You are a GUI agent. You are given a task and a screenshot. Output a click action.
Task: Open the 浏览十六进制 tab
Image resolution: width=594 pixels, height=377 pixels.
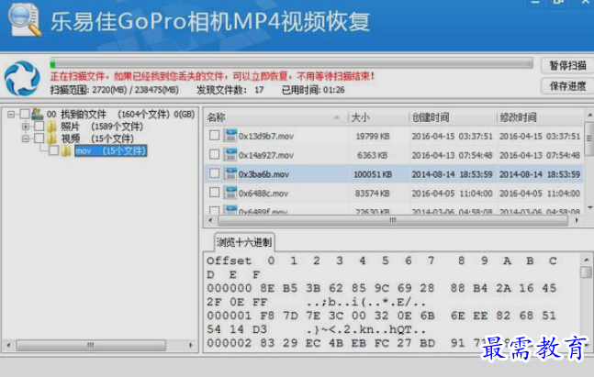click(244, 242)
